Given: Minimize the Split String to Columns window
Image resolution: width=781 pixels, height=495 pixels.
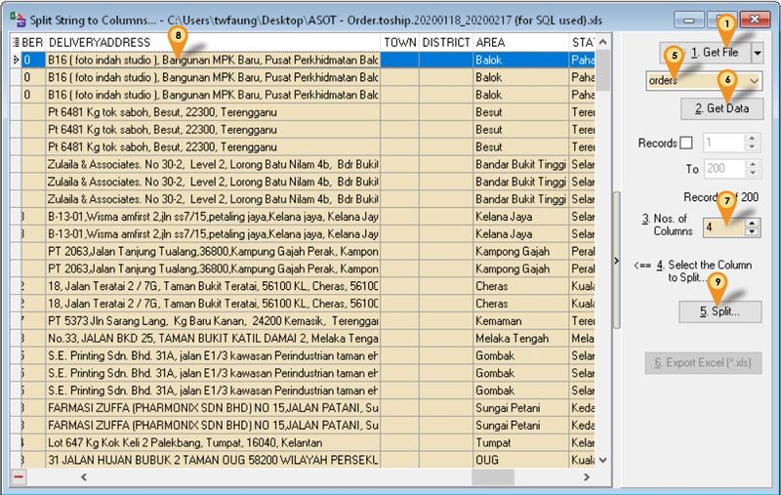Looking at the screenshot, I should pos(694,19).
